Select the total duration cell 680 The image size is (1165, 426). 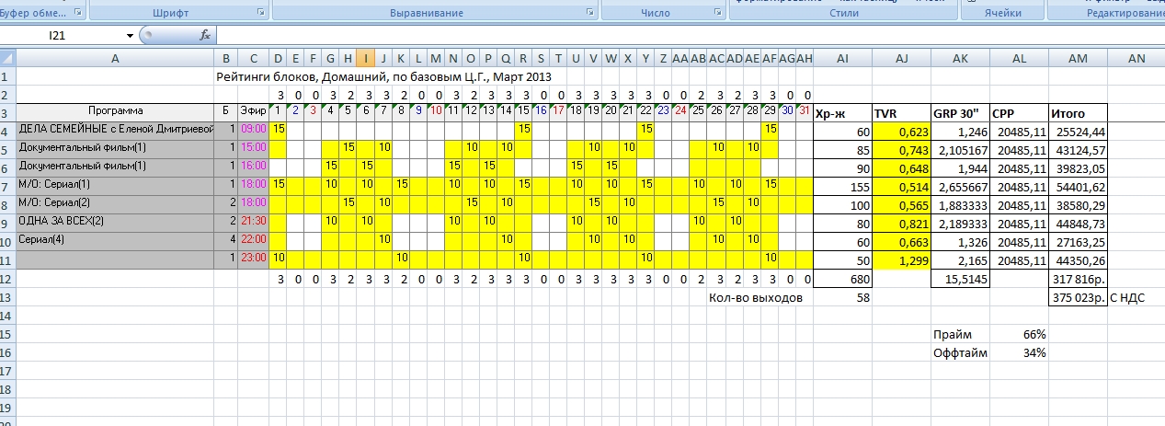coord(842,279)
